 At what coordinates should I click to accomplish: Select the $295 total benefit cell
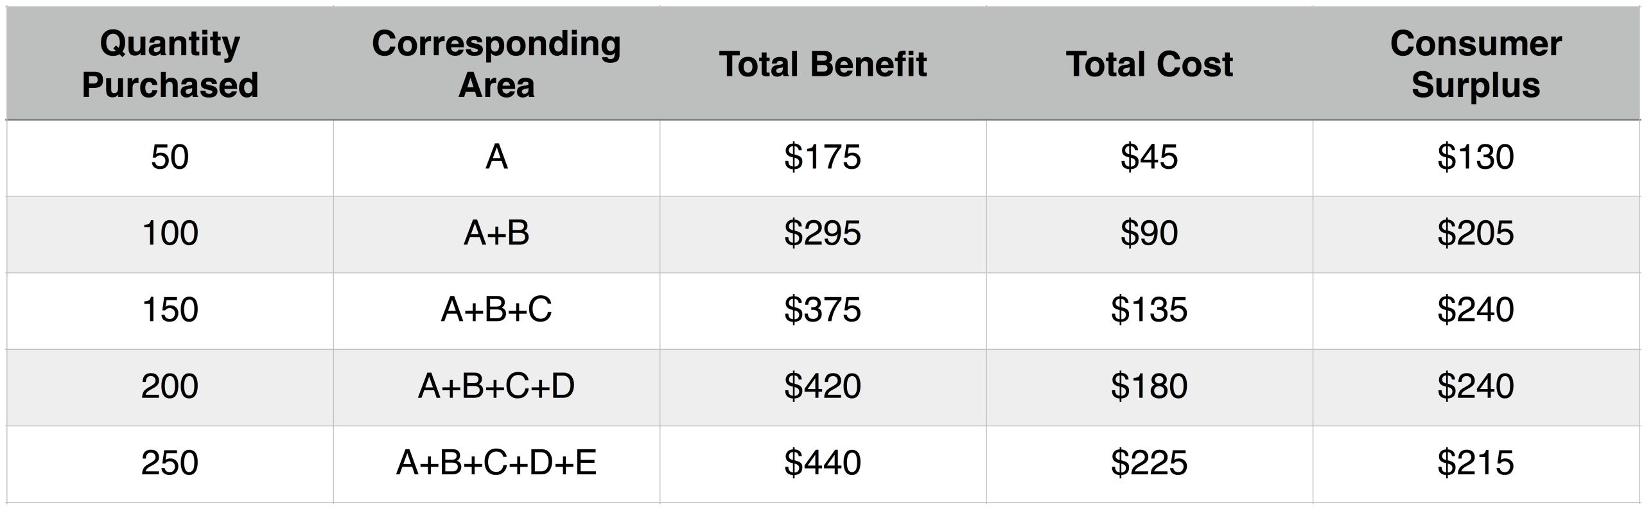[823, 234]
